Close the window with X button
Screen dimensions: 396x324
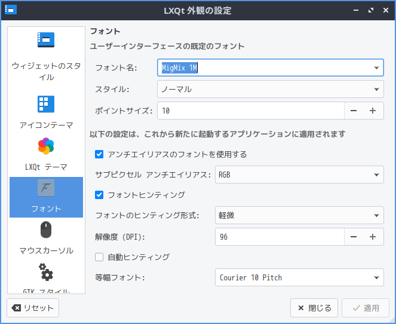[x=386, y=10]
